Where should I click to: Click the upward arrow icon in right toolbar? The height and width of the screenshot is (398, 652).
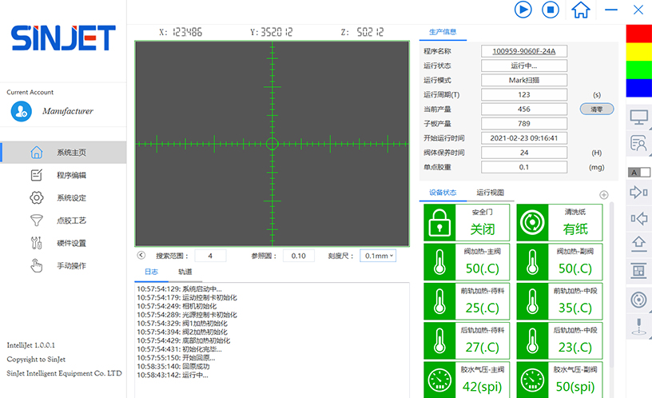coord(638,244)
